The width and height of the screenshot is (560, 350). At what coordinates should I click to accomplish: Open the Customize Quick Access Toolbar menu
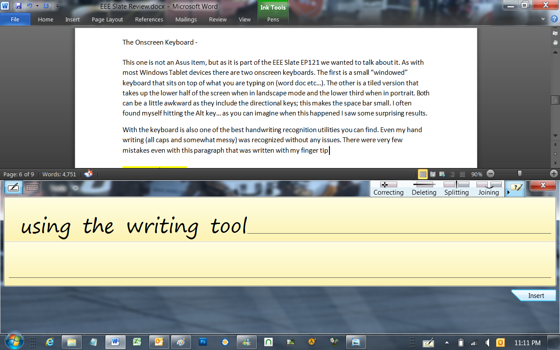[x=57, y=6]
